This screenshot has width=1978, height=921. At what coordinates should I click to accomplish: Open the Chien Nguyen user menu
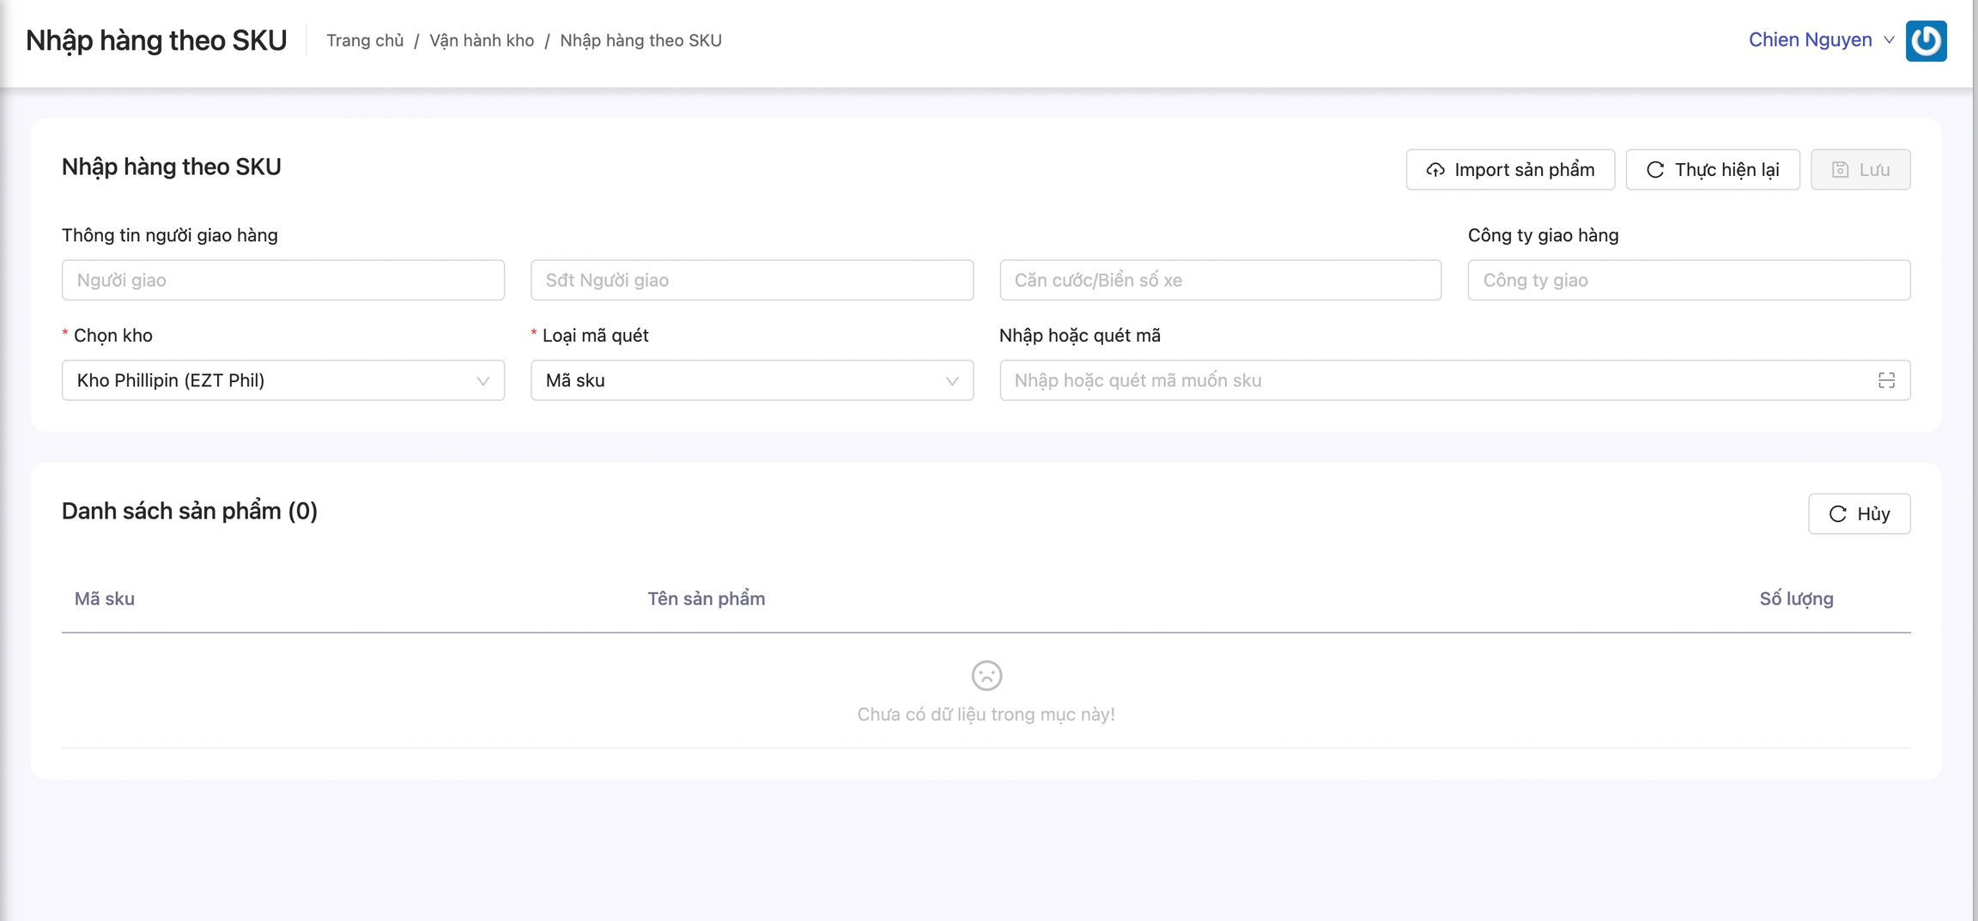tap(1820, 40)
